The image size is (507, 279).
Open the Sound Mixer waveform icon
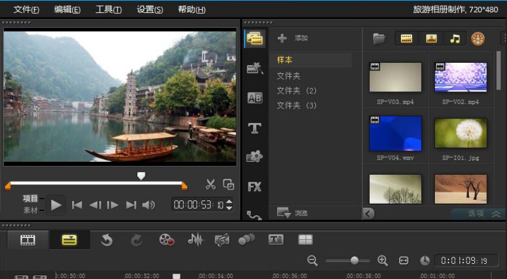click(195, 240)
